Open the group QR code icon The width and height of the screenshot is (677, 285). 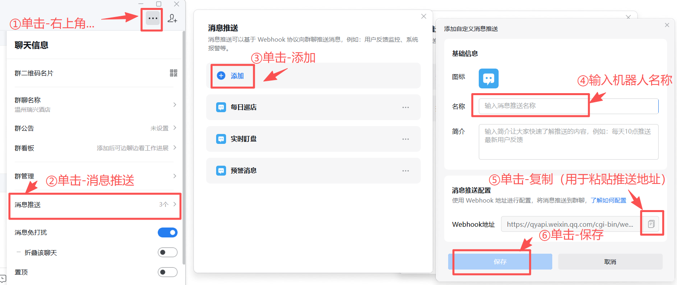(x=174, y=73)
